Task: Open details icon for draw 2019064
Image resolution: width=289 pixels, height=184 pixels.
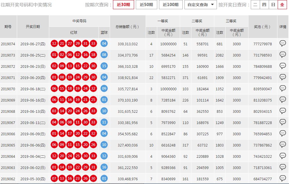Action: [283, 156]
